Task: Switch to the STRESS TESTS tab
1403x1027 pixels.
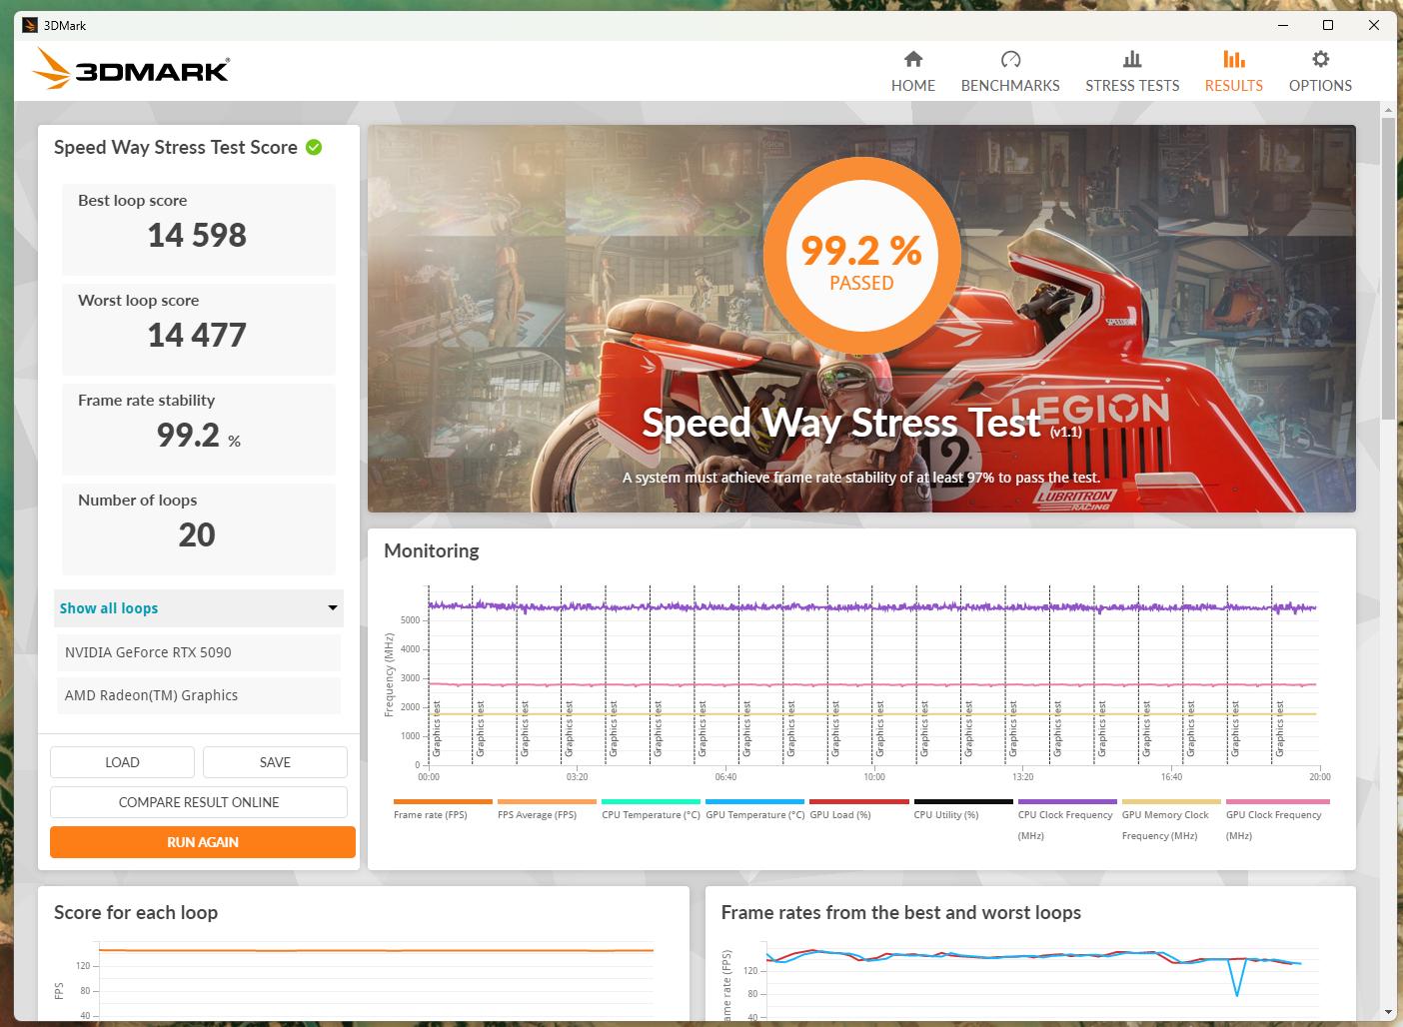Action: (1132, 72)
